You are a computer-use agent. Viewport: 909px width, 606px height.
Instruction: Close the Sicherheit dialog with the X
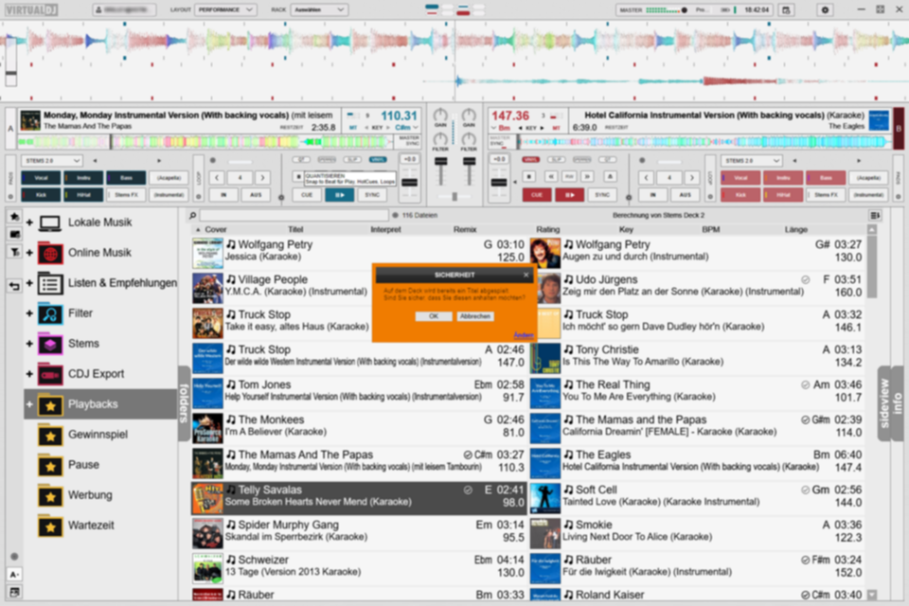point(526,275)
